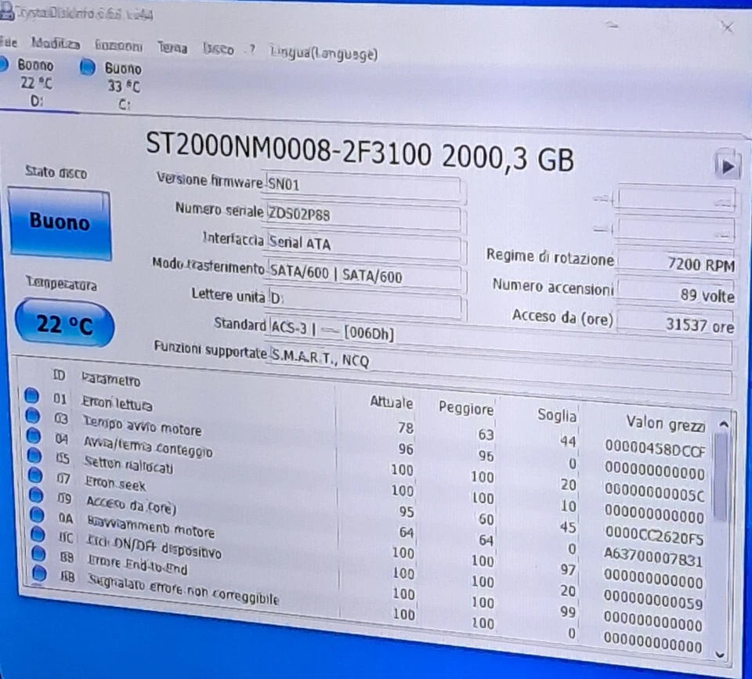Image resolution: width=752 pixels, height=679 pixels.
Task: Click status dot for 07 Errori seek
Action: 35,475
